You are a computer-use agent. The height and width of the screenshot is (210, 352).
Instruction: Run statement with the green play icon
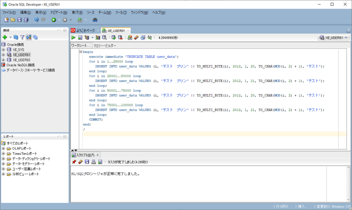74,38
